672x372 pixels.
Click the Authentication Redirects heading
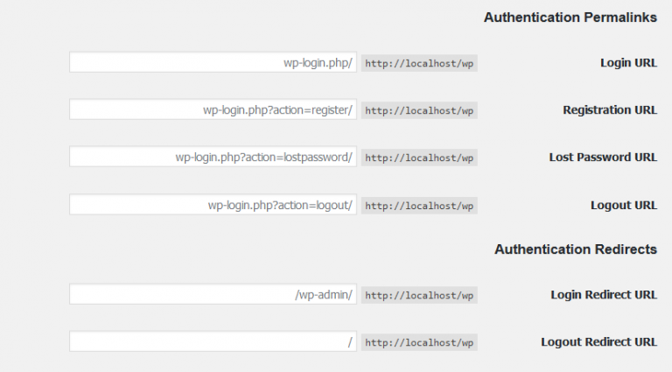click(576, 249)
